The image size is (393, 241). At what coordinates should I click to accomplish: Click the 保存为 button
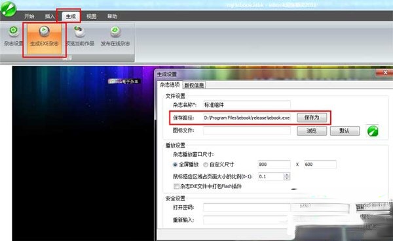point(312,118)
